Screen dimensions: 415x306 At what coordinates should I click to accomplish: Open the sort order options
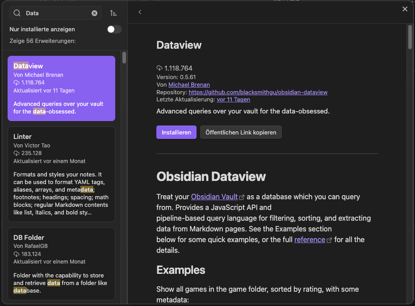(x=113, y=13)
